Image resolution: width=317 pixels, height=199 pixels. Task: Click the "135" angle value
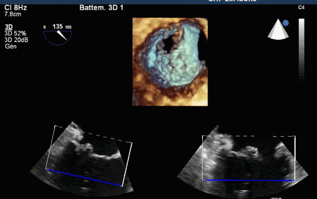57,26
